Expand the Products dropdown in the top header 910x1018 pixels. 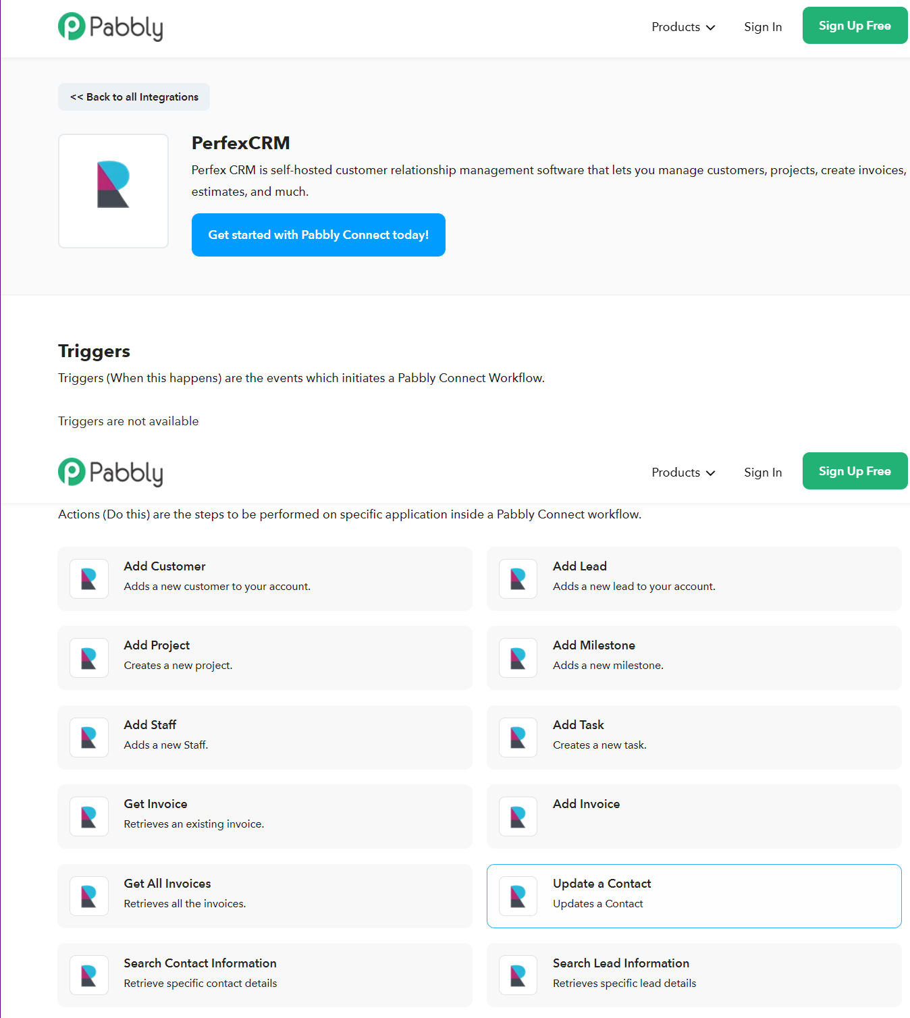pyautogui.click(x=683, y=27)
